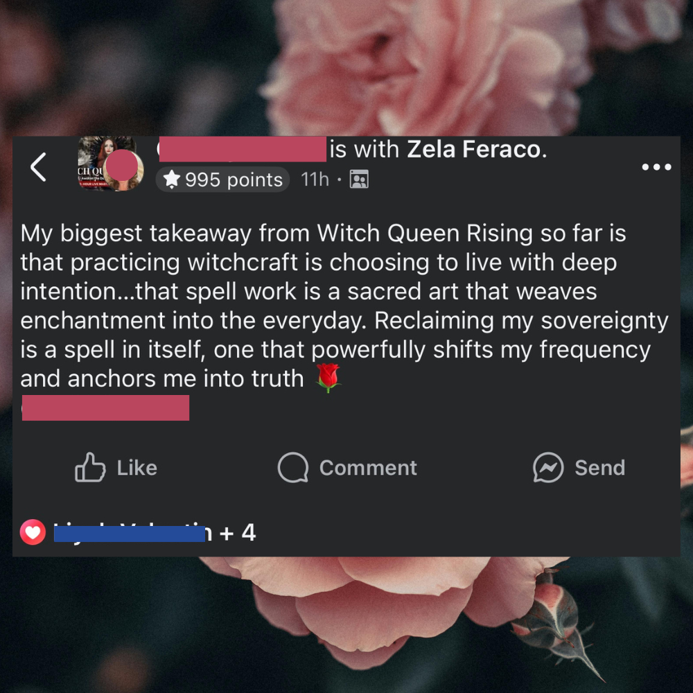This screenshot has width=693, height=693.
Task: Click the Like label
Action: pos(137,468)
